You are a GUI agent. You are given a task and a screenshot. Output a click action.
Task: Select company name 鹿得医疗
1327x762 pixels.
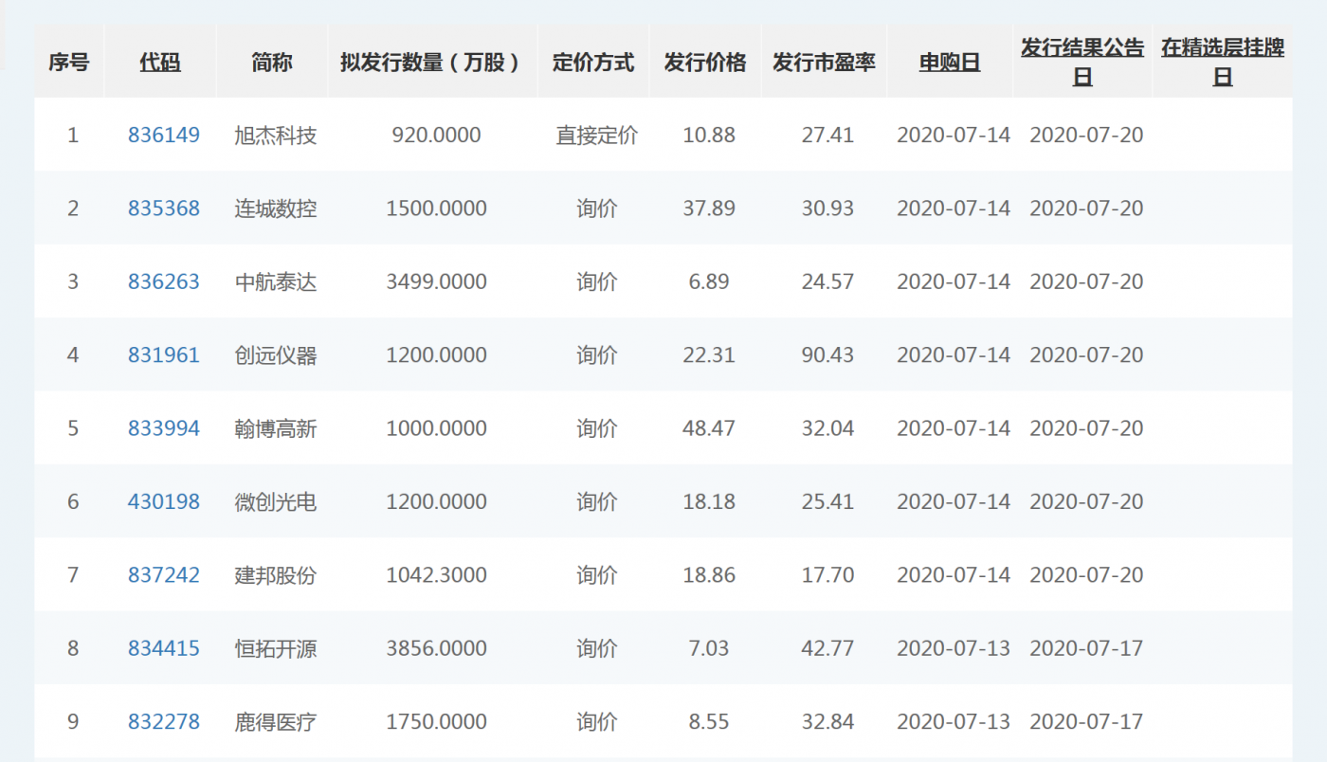[275, 722]
